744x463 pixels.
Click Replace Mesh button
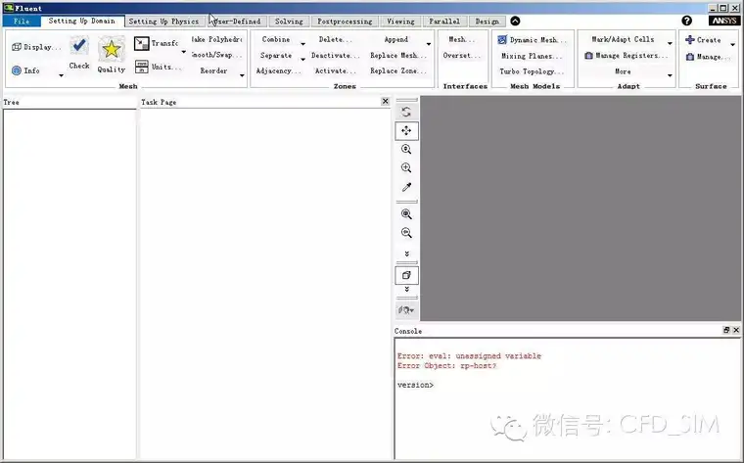(x=398, y=55)
